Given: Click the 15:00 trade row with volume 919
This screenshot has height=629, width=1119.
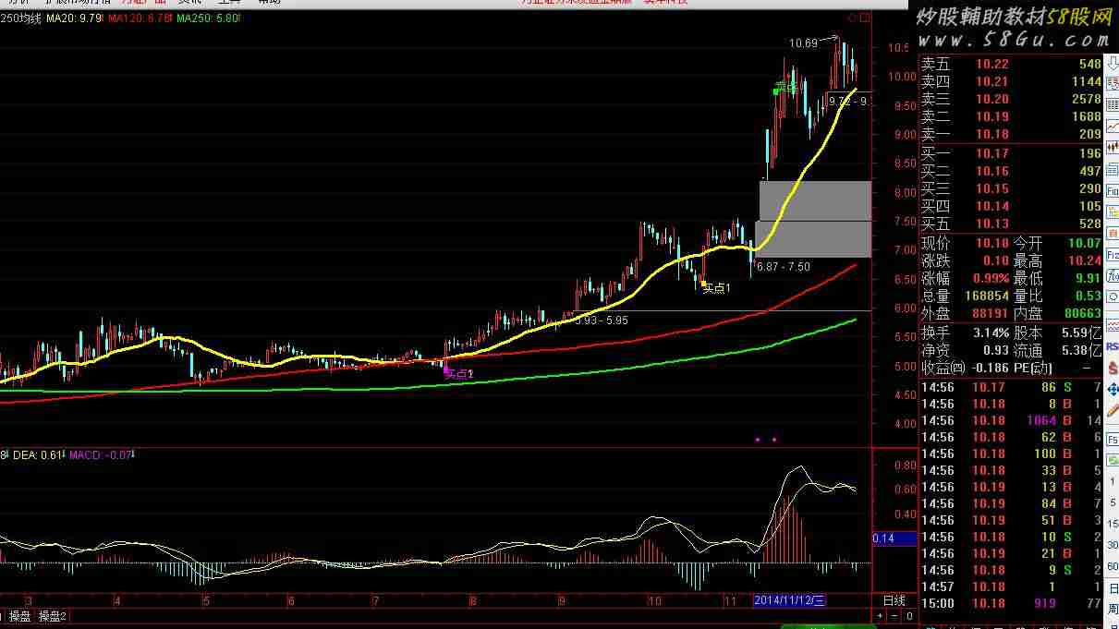Looking at the screenshot, I should click(x=1012, y=604).
